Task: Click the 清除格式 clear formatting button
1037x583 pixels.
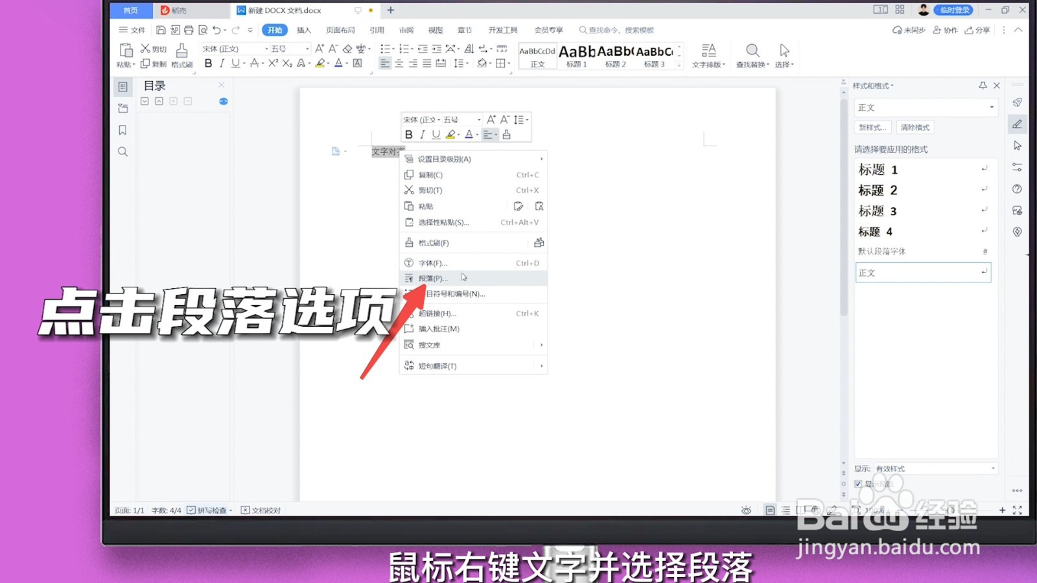Action: (x=914, y=127)
